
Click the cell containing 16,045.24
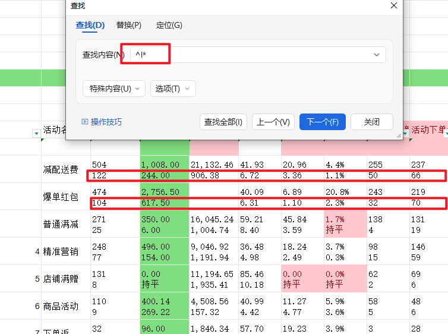click(214, 224)
